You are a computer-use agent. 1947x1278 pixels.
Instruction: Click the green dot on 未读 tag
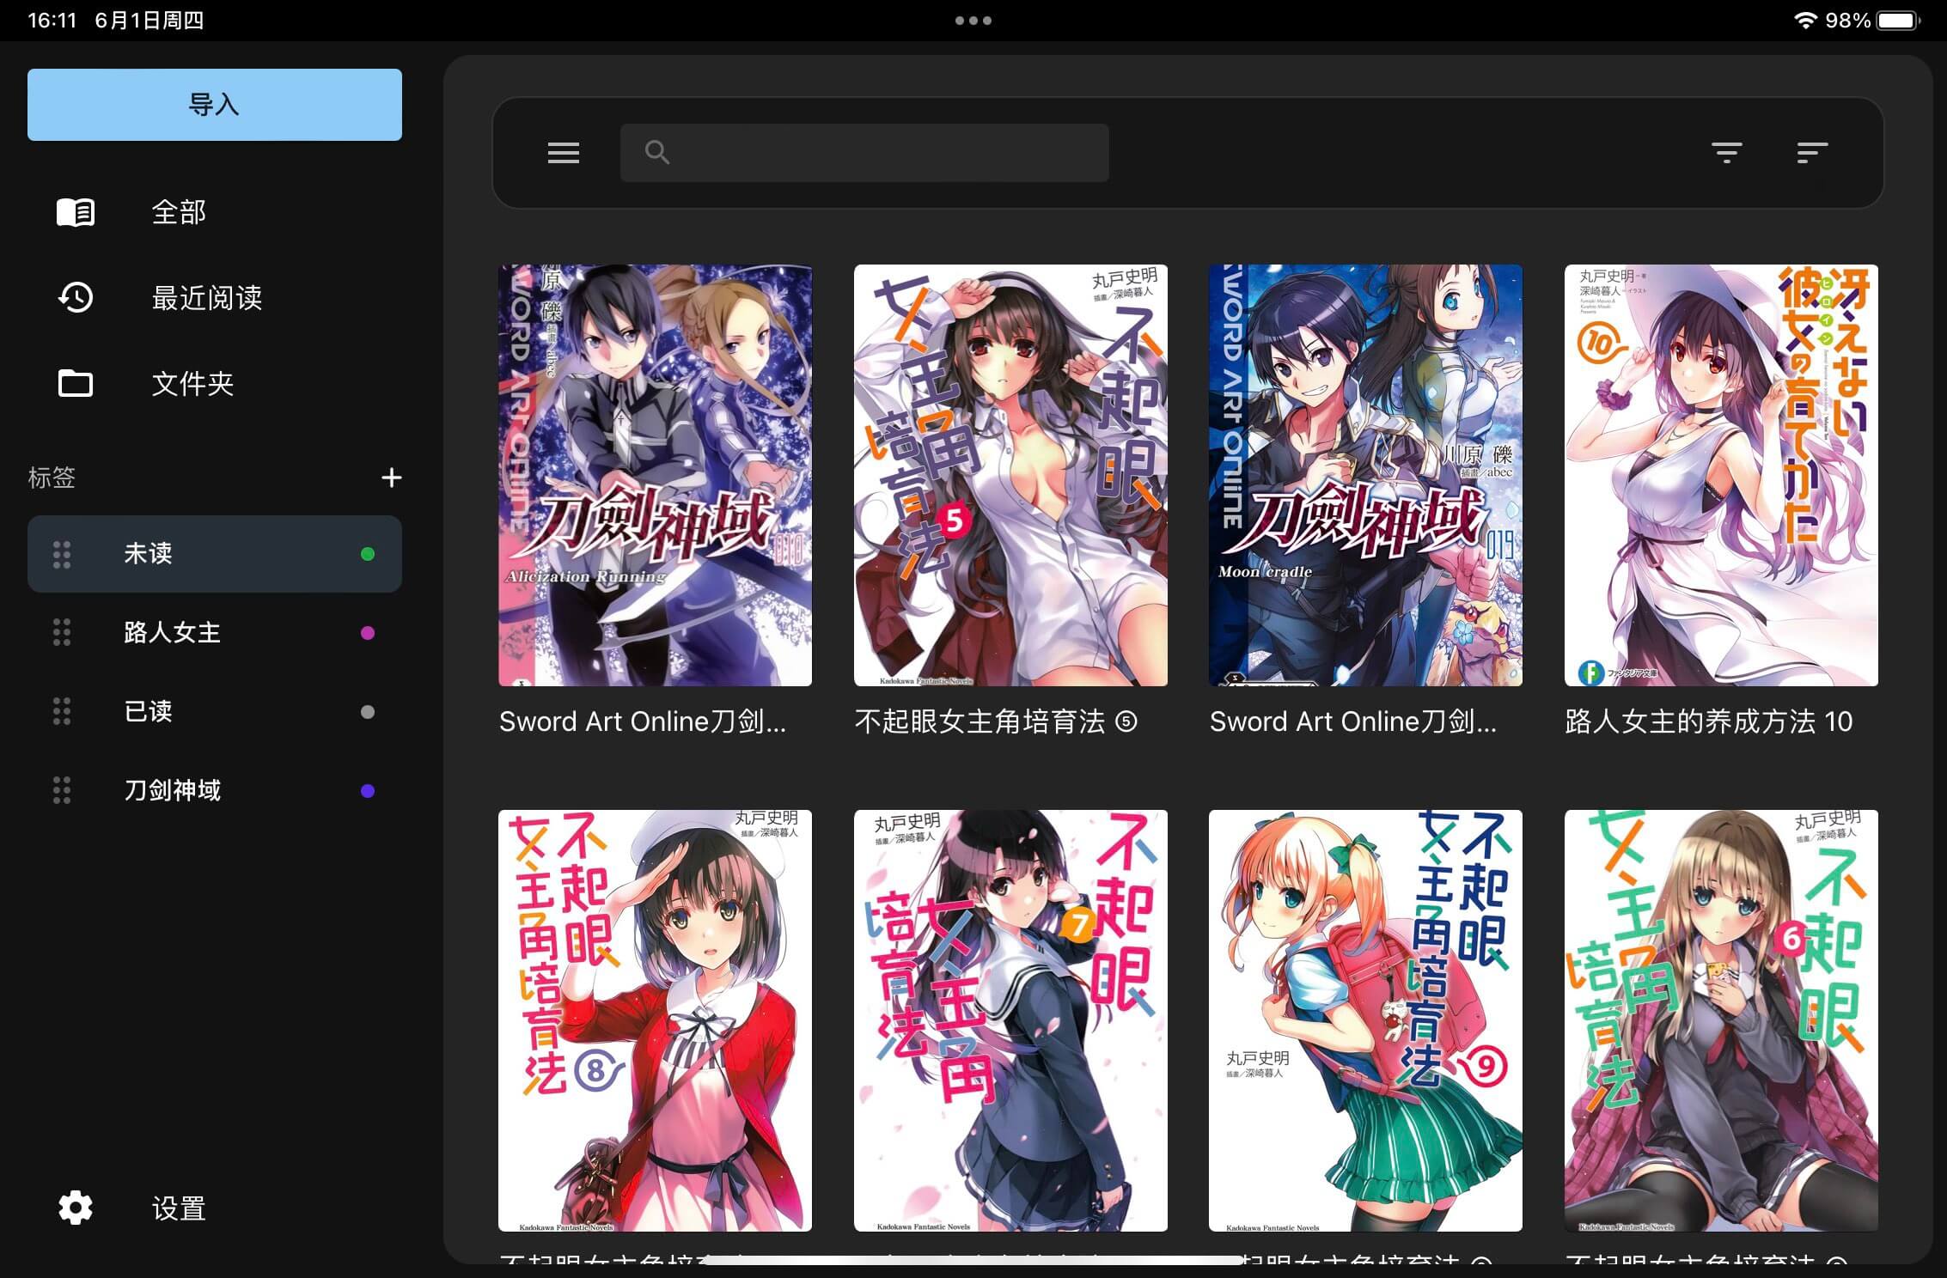tap(368, 554)
